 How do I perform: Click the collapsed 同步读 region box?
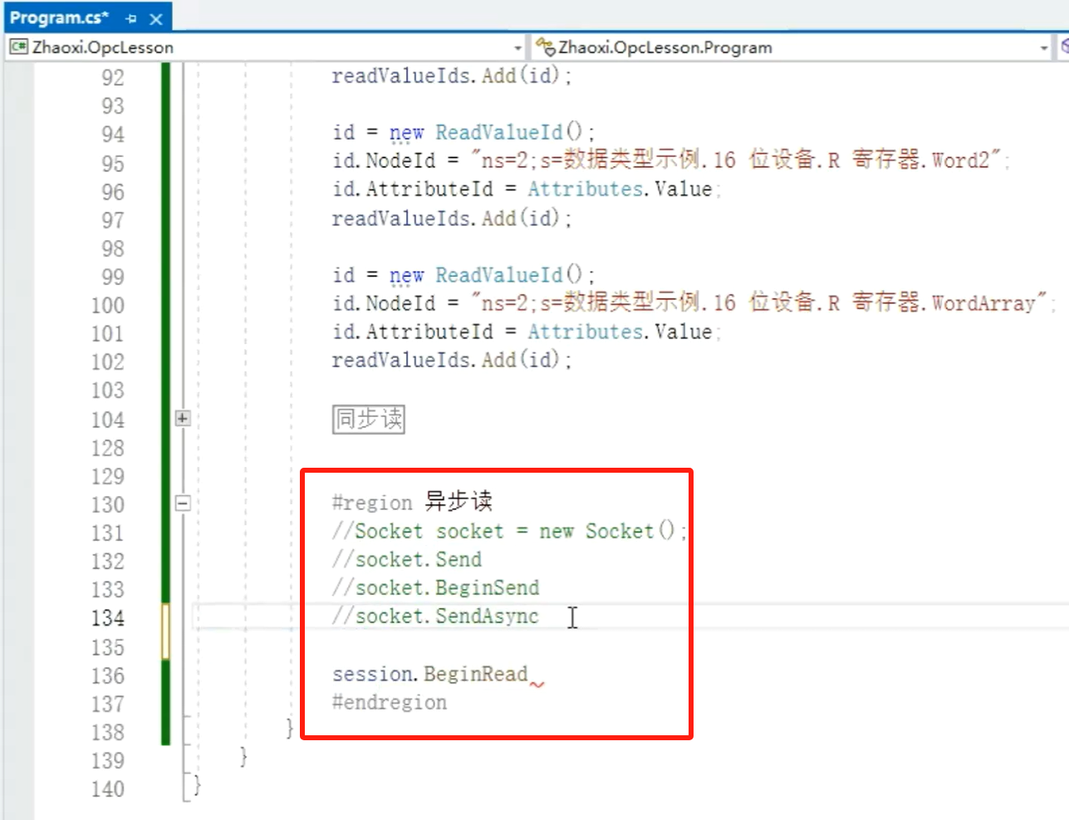(368, 419)
